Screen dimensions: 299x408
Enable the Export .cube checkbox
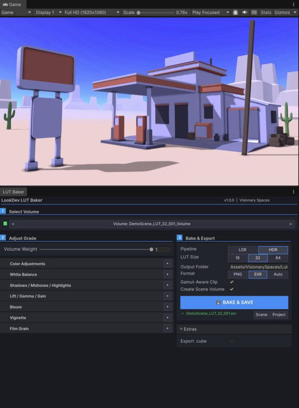pyautogui.click(x=232, y=341)
